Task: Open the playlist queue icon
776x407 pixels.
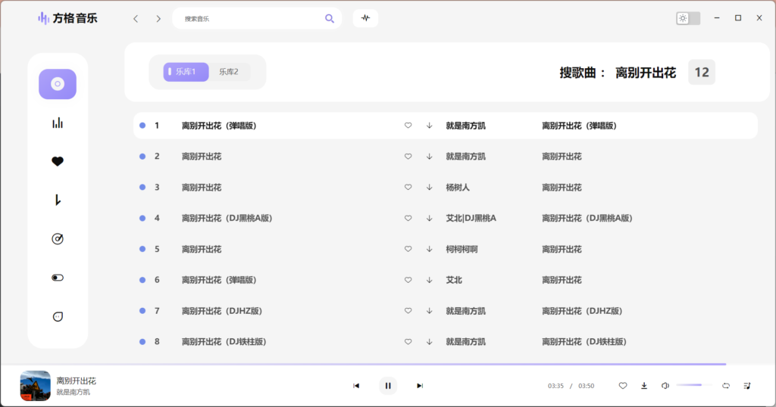Action: pyautogui.click(x=746, y=386)
